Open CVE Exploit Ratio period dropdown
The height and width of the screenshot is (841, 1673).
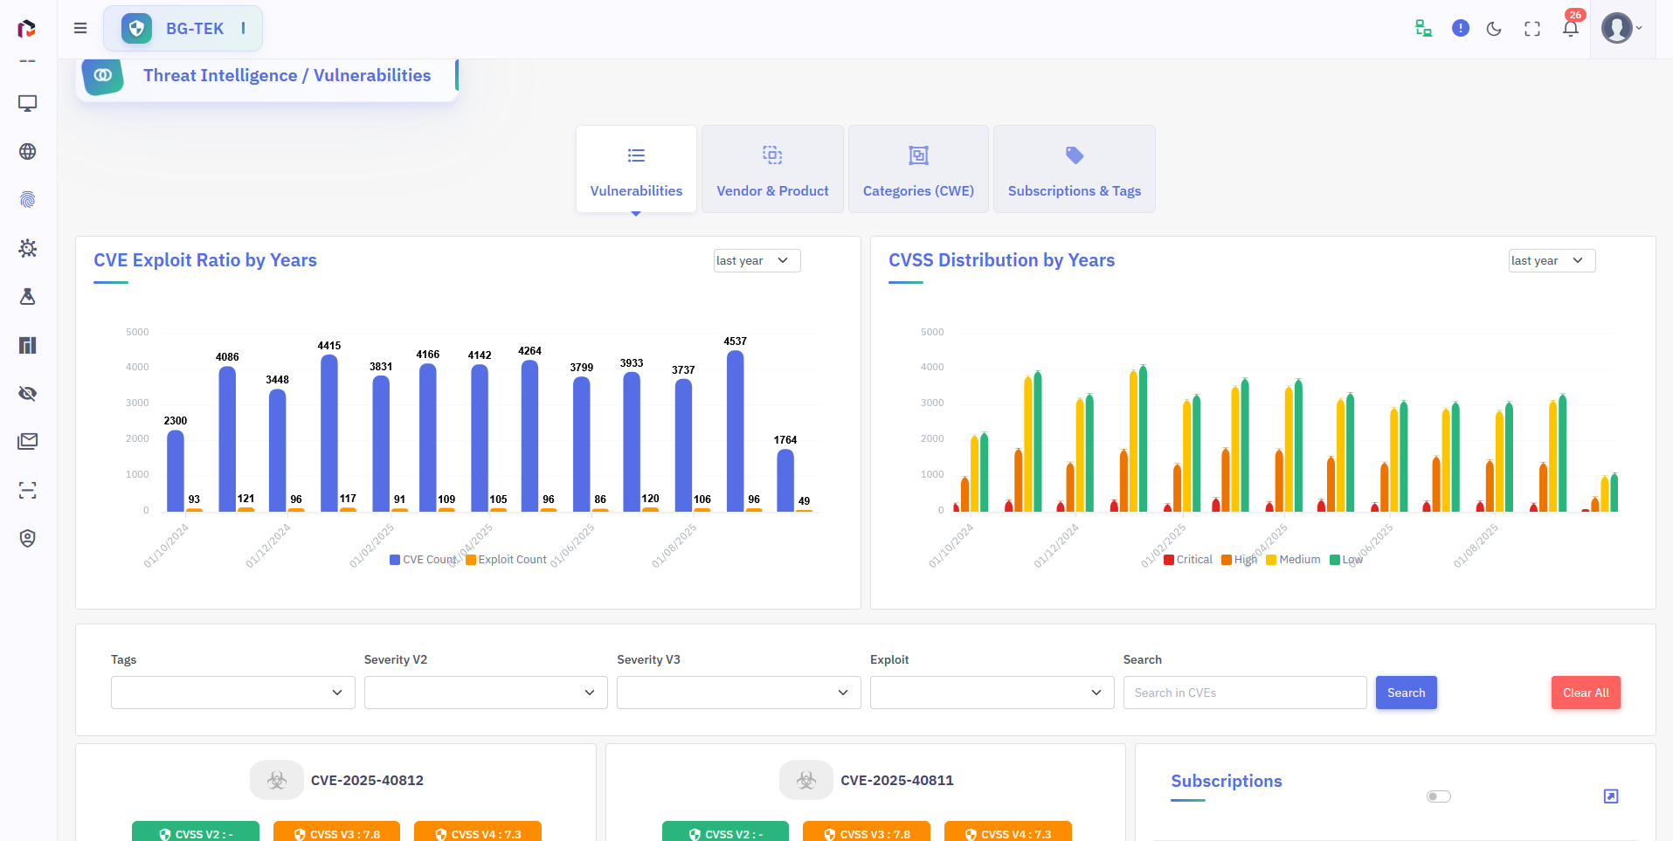[757, 261]
